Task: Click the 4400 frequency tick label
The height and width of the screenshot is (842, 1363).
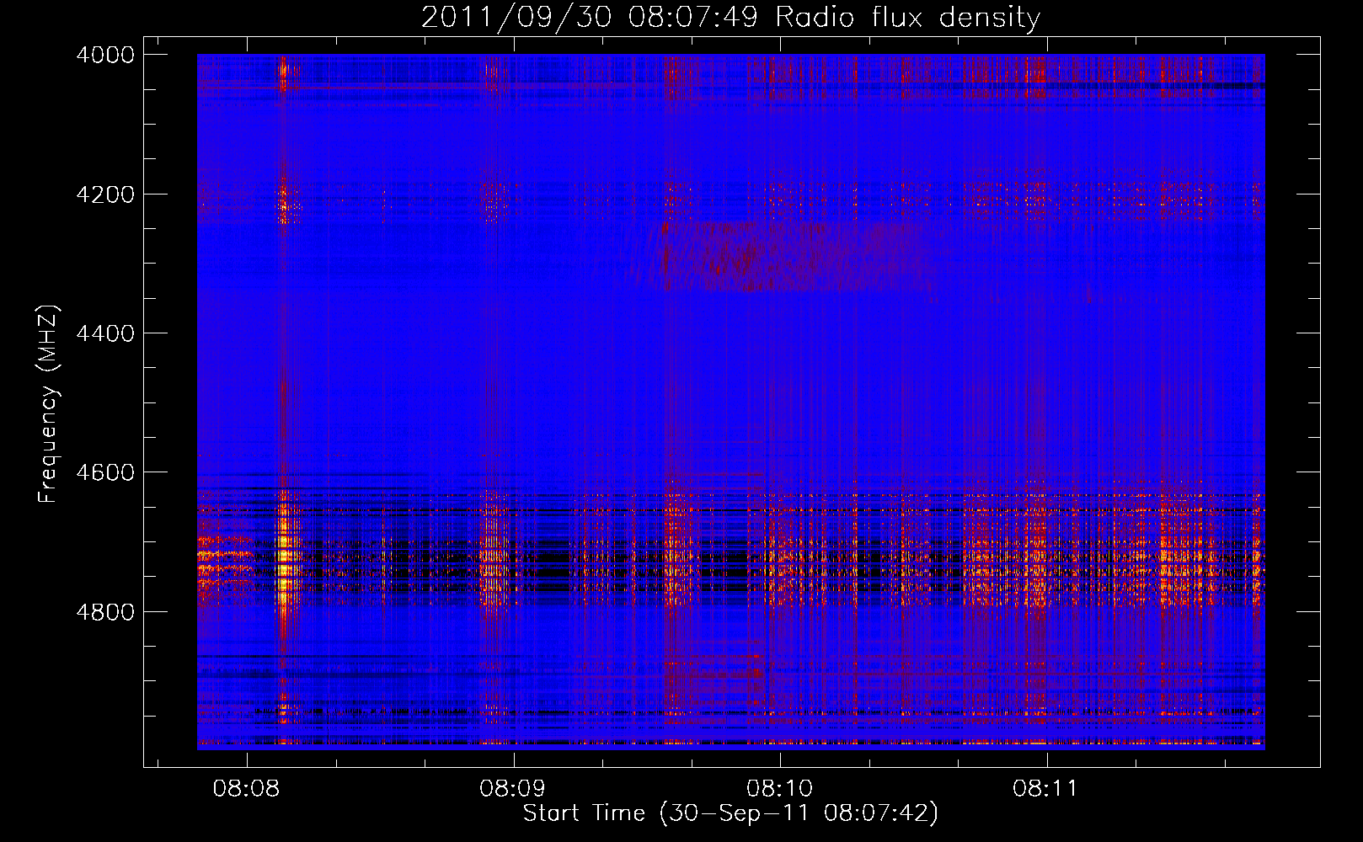Action: click(105, 333)
